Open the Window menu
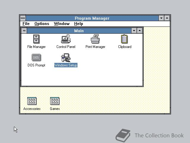The width and height of the screenshot is (190, 143). pos(62,24)
